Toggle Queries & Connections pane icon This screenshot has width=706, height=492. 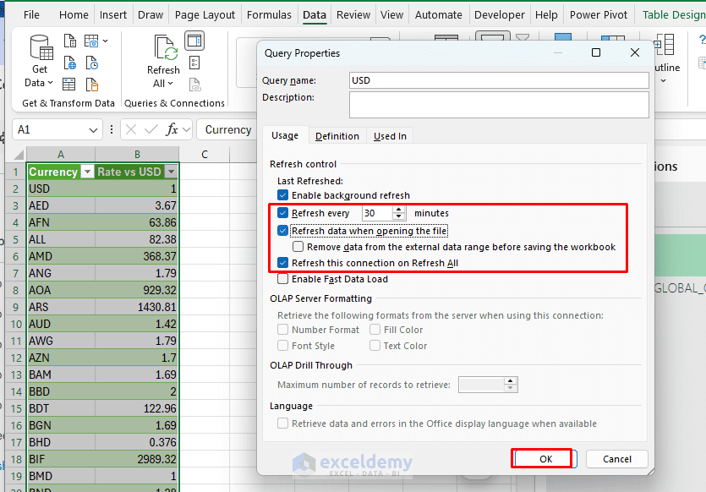194,41
